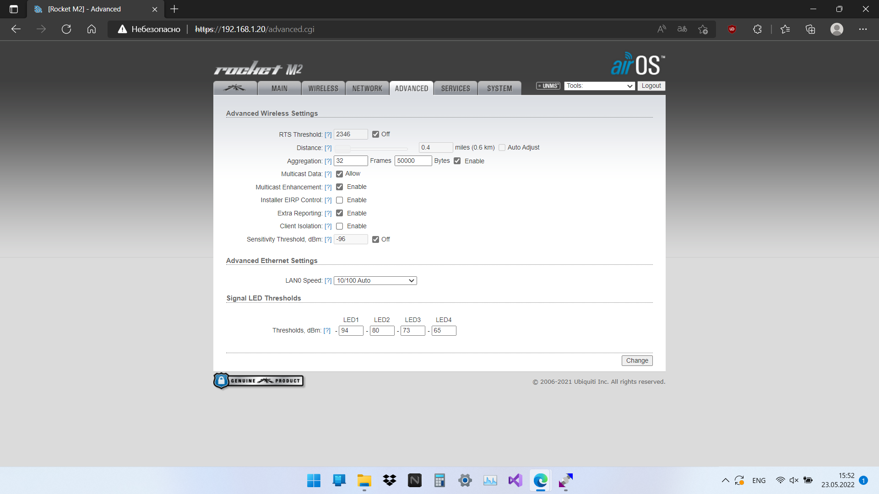Click the uBlock Origin extension icon
Image resolution: width=879 pixels, height=494 pixels.
(x=732, y=29)
